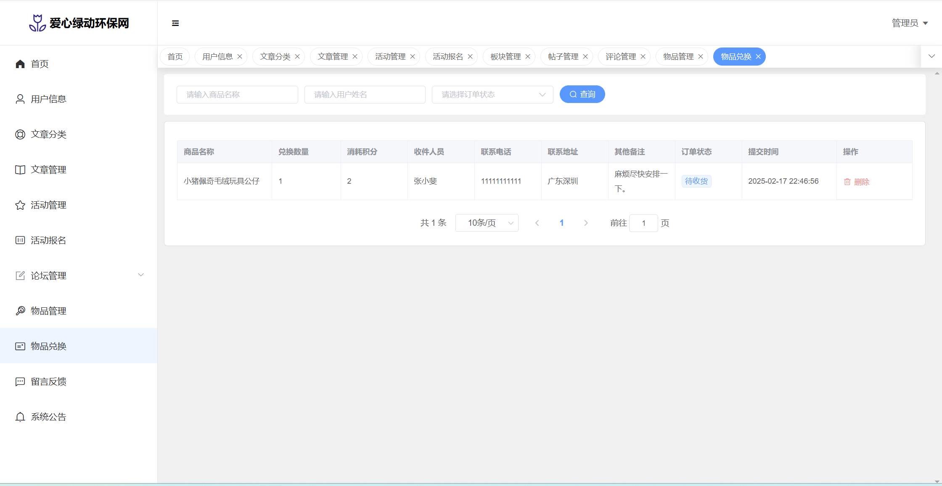942x486 pixels.
Task: Click the 请输入商品名称 input field
Action: click(237, 95)
